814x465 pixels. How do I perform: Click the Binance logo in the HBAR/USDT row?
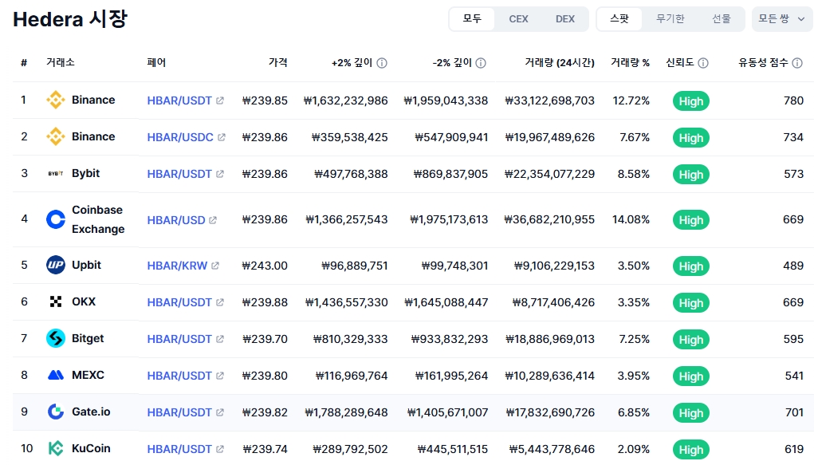(x=56, y=100)
